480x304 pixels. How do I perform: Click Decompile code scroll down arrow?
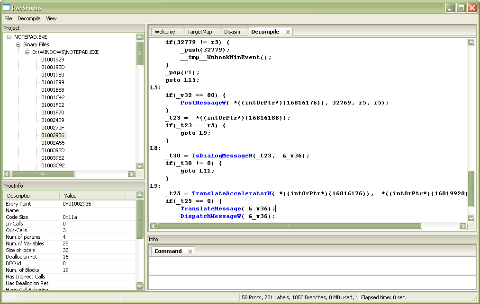click(471, 218)
